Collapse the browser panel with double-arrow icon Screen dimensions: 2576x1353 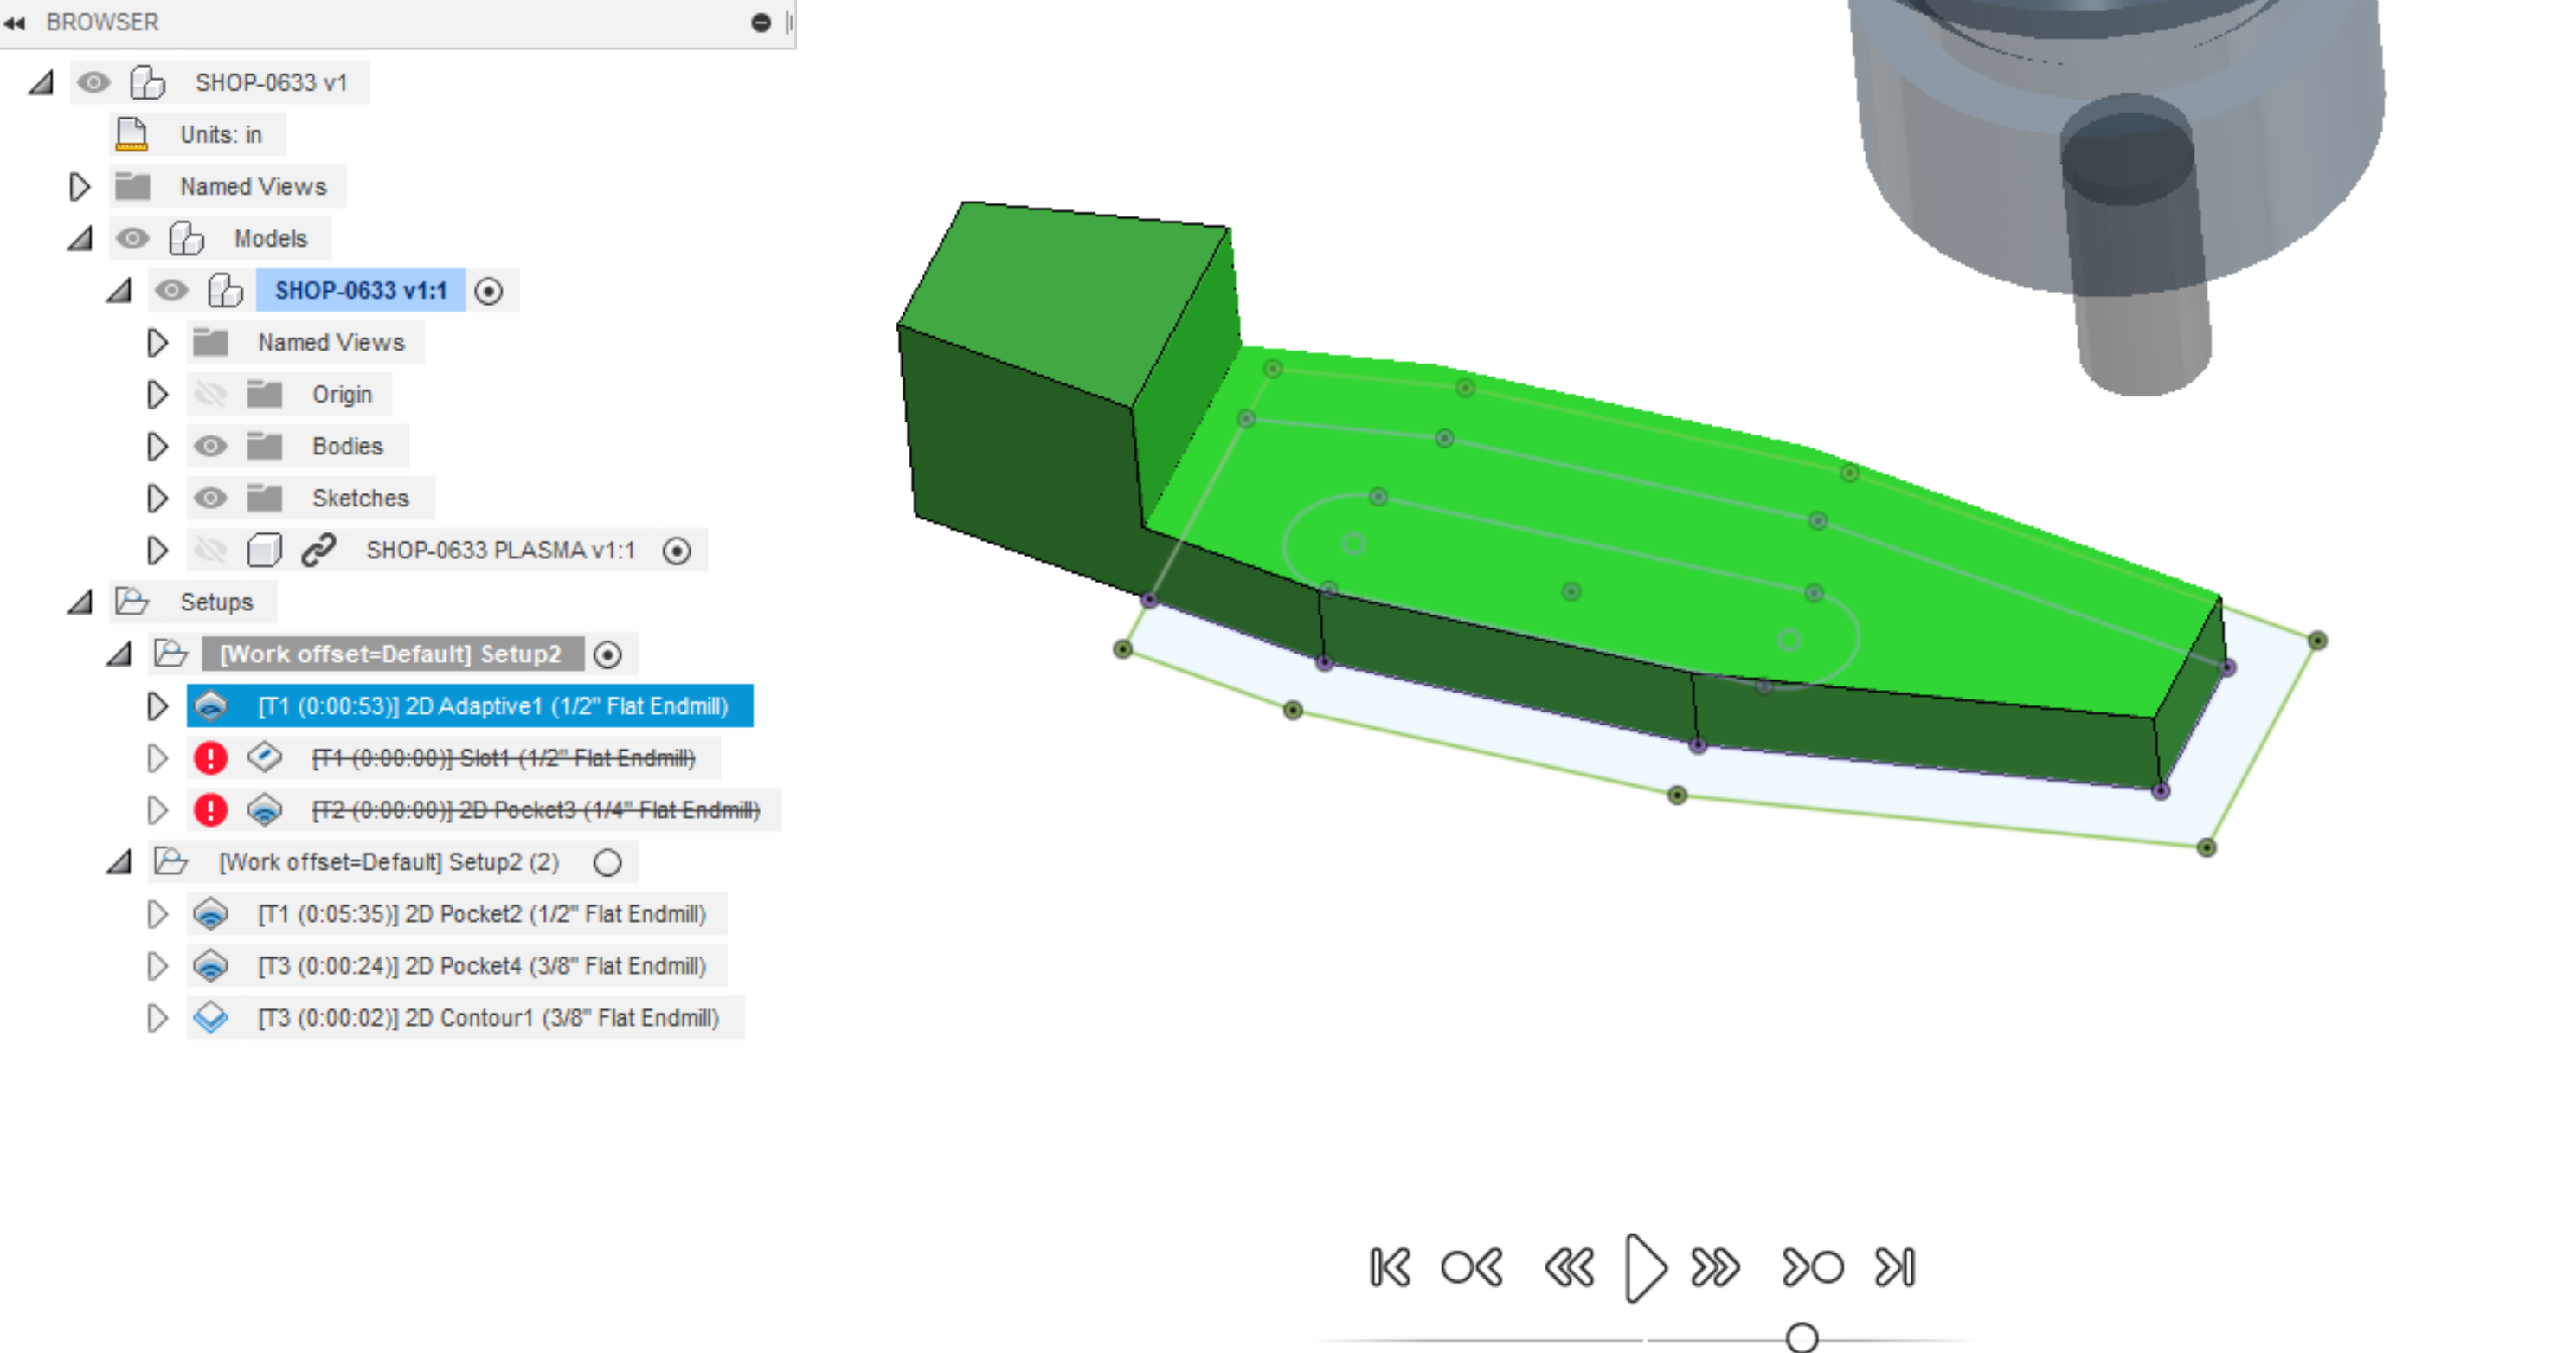15,22
